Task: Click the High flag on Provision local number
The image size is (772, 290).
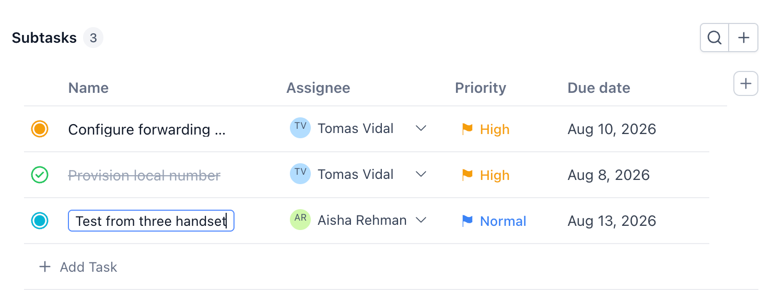Action: (x=467, y=175)
